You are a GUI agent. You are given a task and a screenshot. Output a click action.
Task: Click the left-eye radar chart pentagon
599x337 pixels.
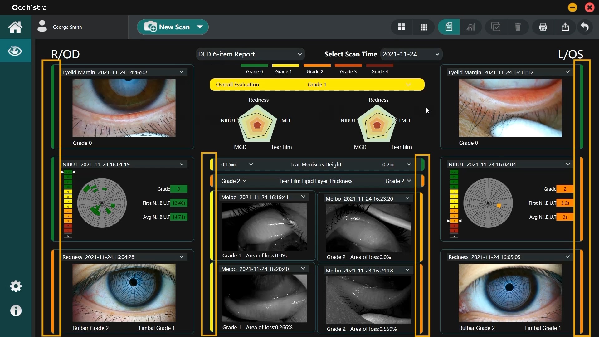[377, 124]
